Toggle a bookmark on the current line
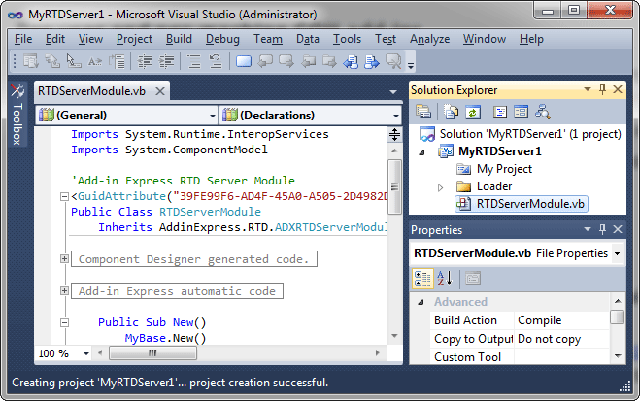Screen dimensions: 640x401 pos(244,61)
